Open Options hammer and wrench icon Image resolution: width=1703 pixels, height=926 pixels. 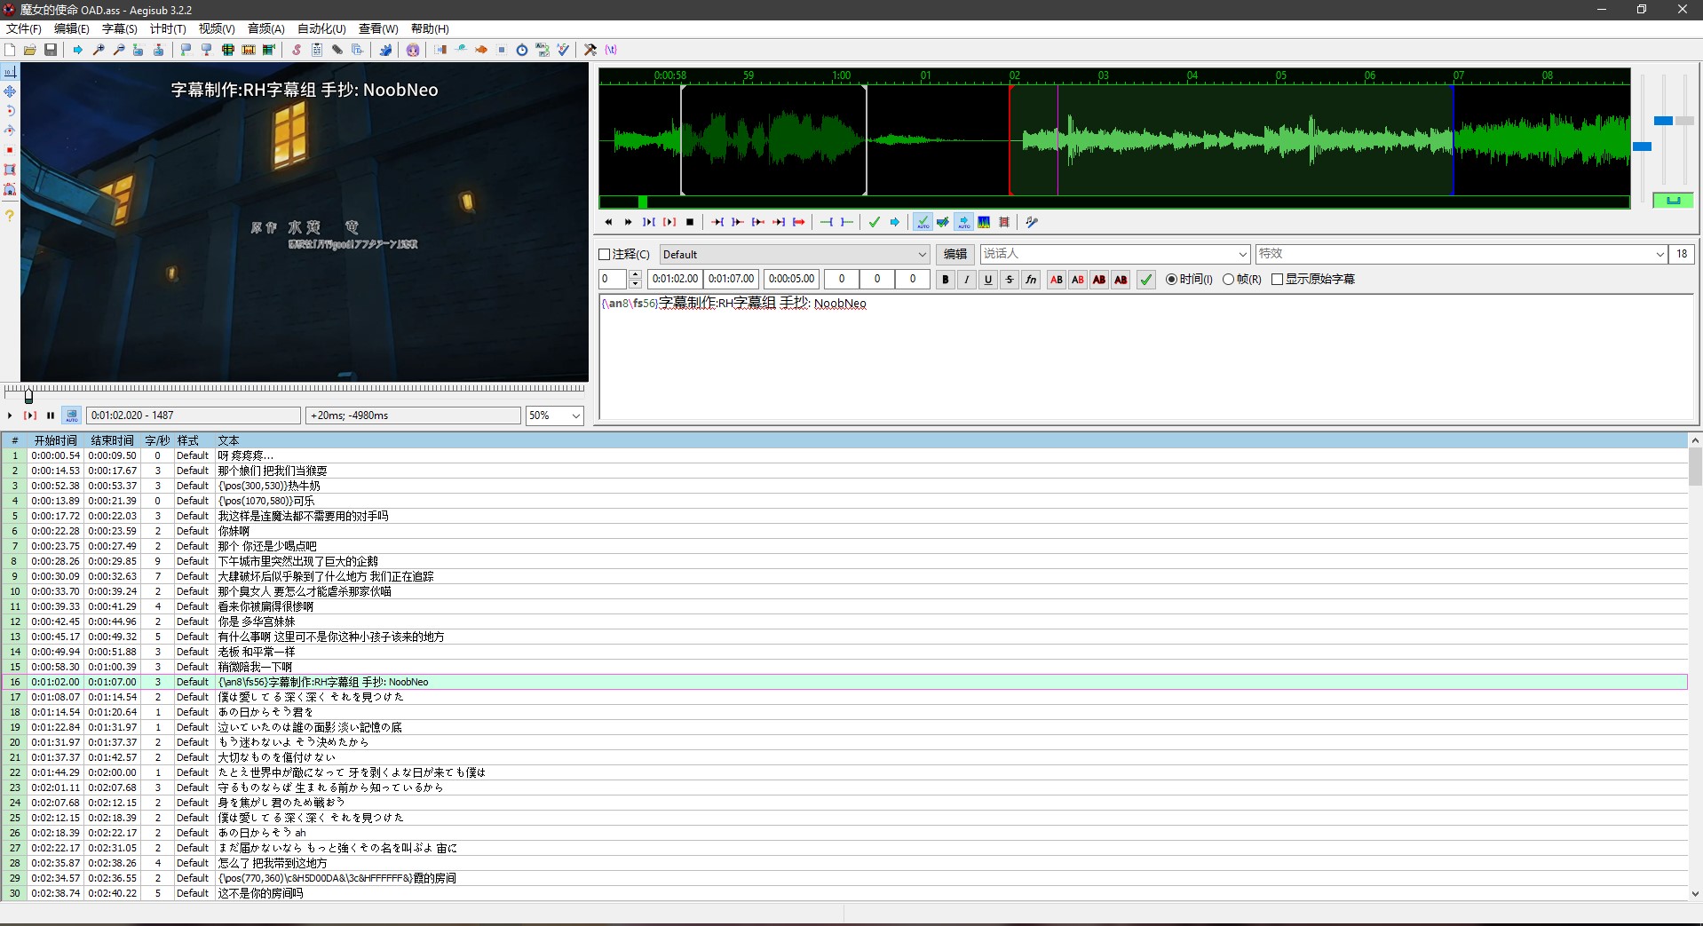590,50
